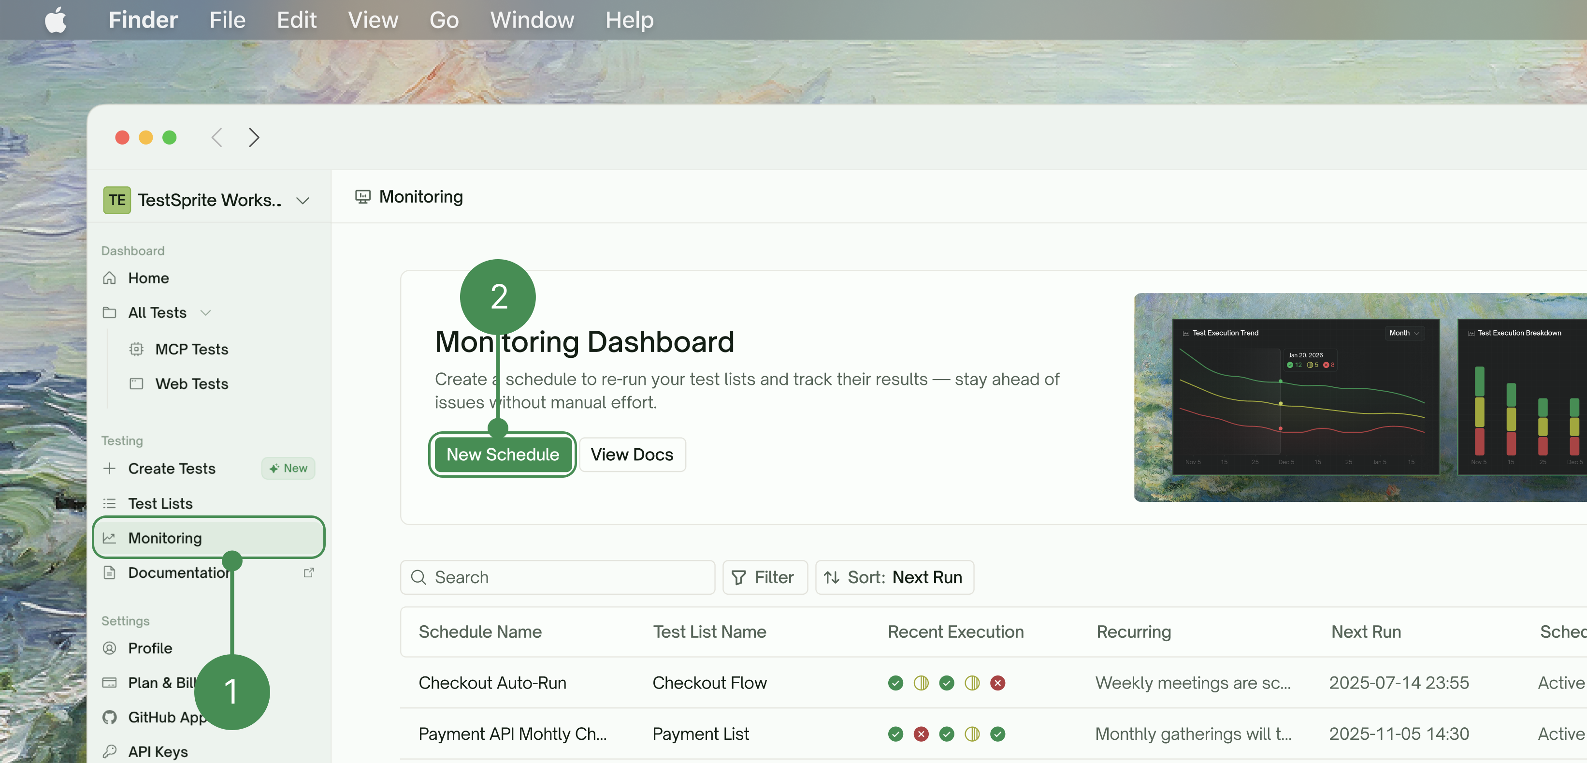Collapse the All Tests chevron
The width and height of the screenshot is (1587, 763).
click(206, 313)
